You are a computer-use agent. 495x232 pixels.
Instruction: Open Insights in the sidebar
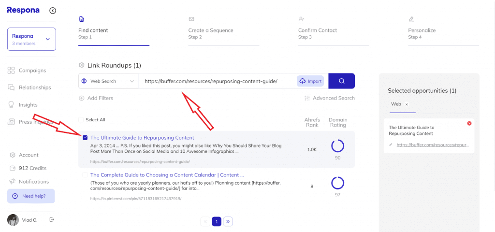[x=28, y=105]
